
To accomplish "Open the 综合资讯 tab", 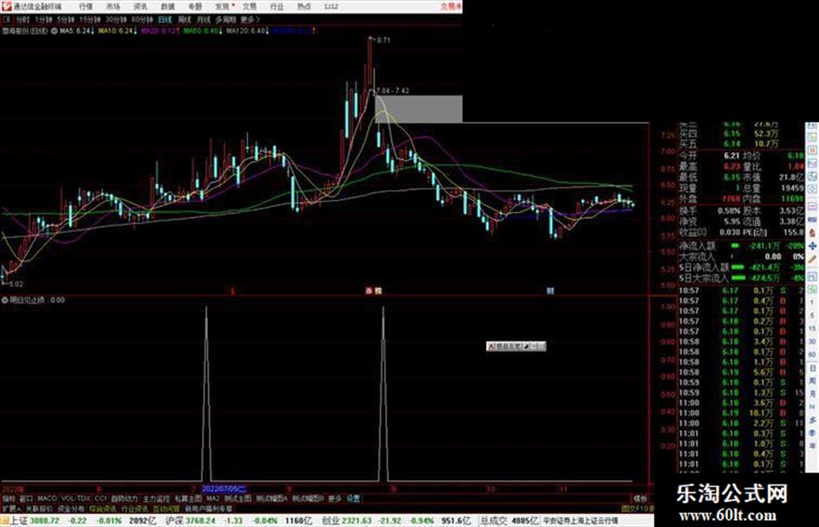I will [103, 508].
